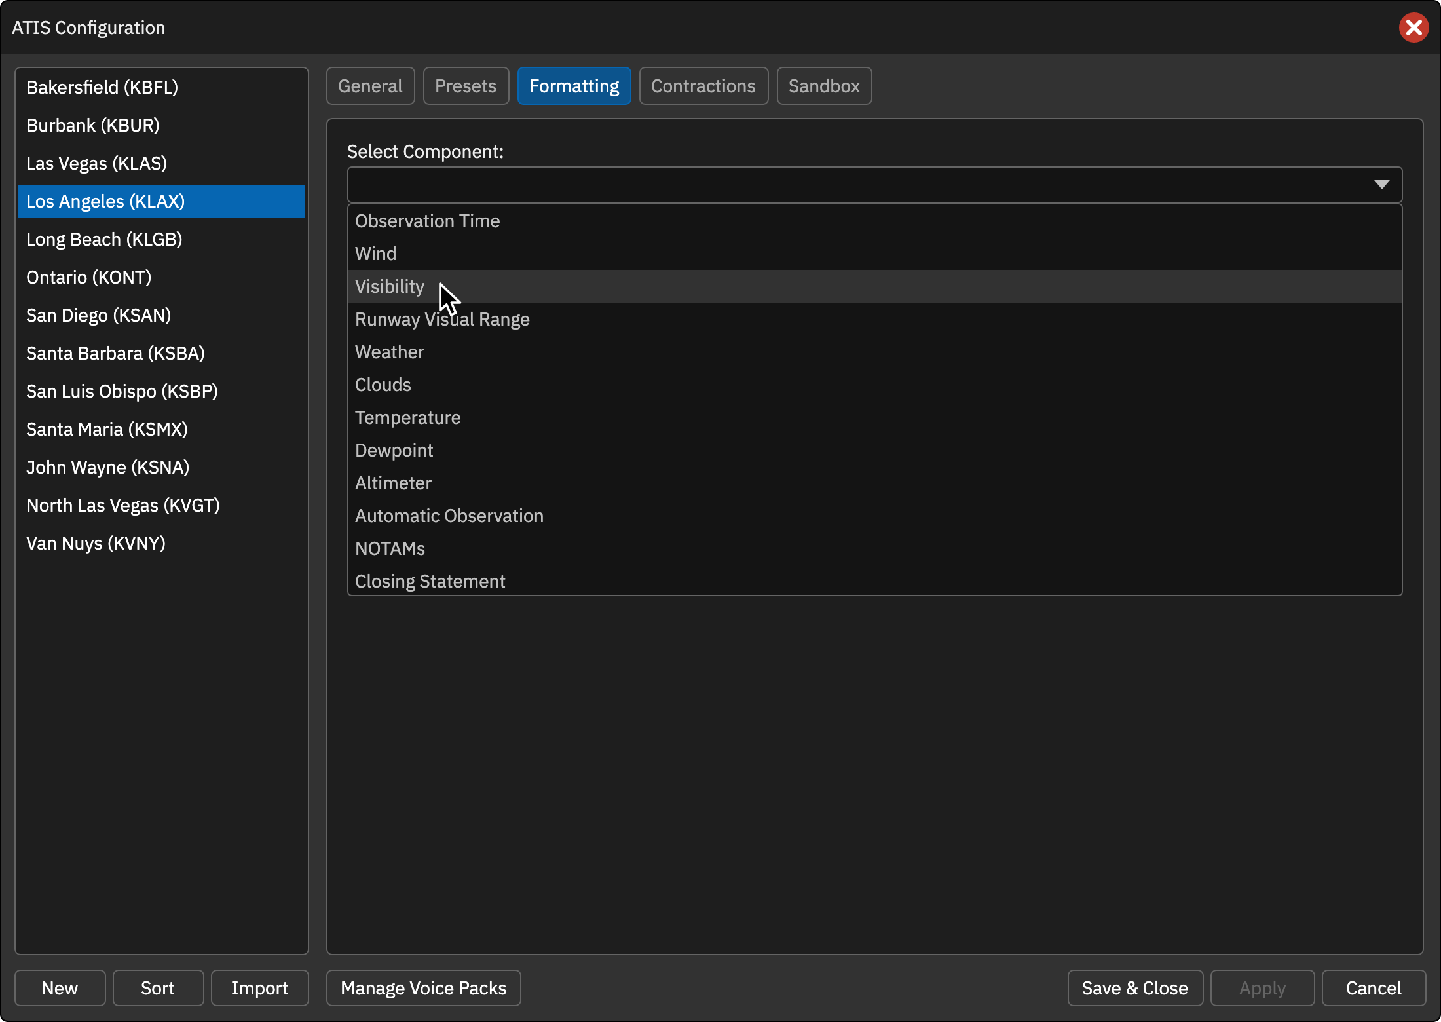This screenshot has width=1441, height=1022.
Task: Import a station configuration
Action: pyautogui.click(x=260, y=988)
